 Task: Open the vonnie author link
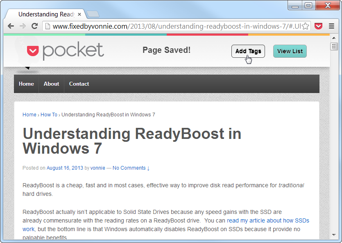[98, 168]
